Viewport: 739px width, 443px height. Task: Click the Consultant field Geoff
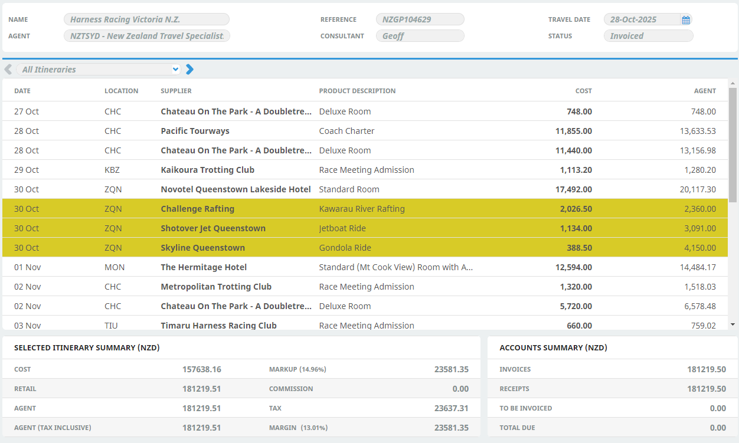420,36
